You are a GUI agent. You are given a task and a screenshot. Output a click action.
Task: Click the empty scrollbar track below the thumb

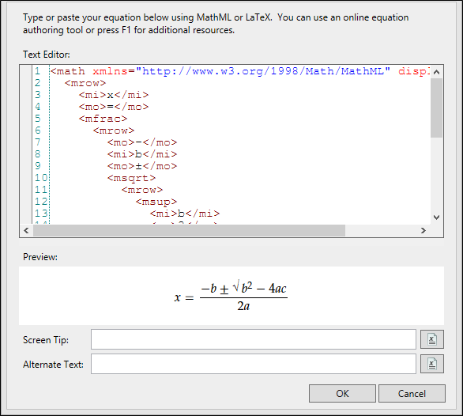[436, 174]
